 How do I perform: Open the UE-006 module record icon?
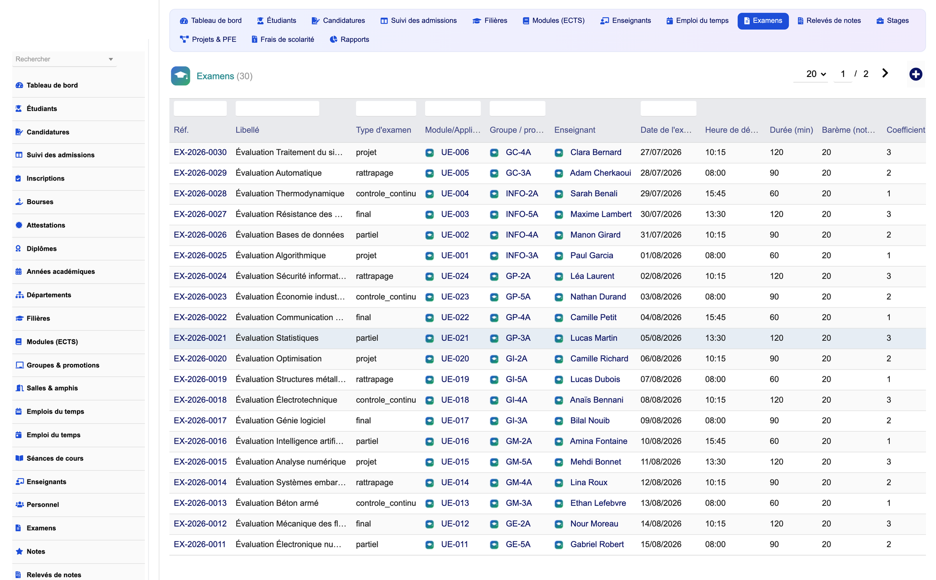point(430,153)
